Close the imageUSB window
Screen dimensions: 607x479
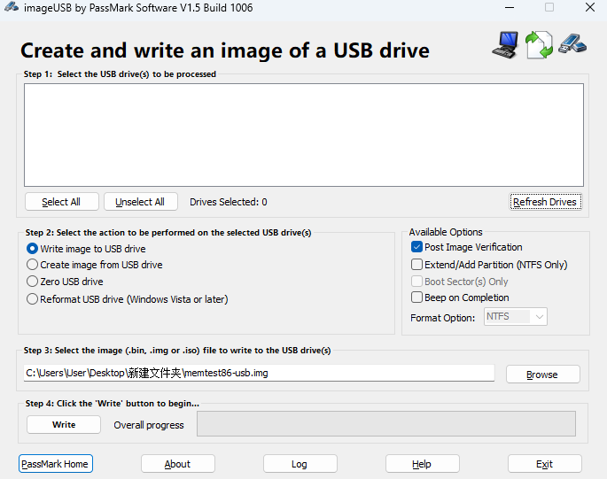pyautogui.click(x=589, y=8)
